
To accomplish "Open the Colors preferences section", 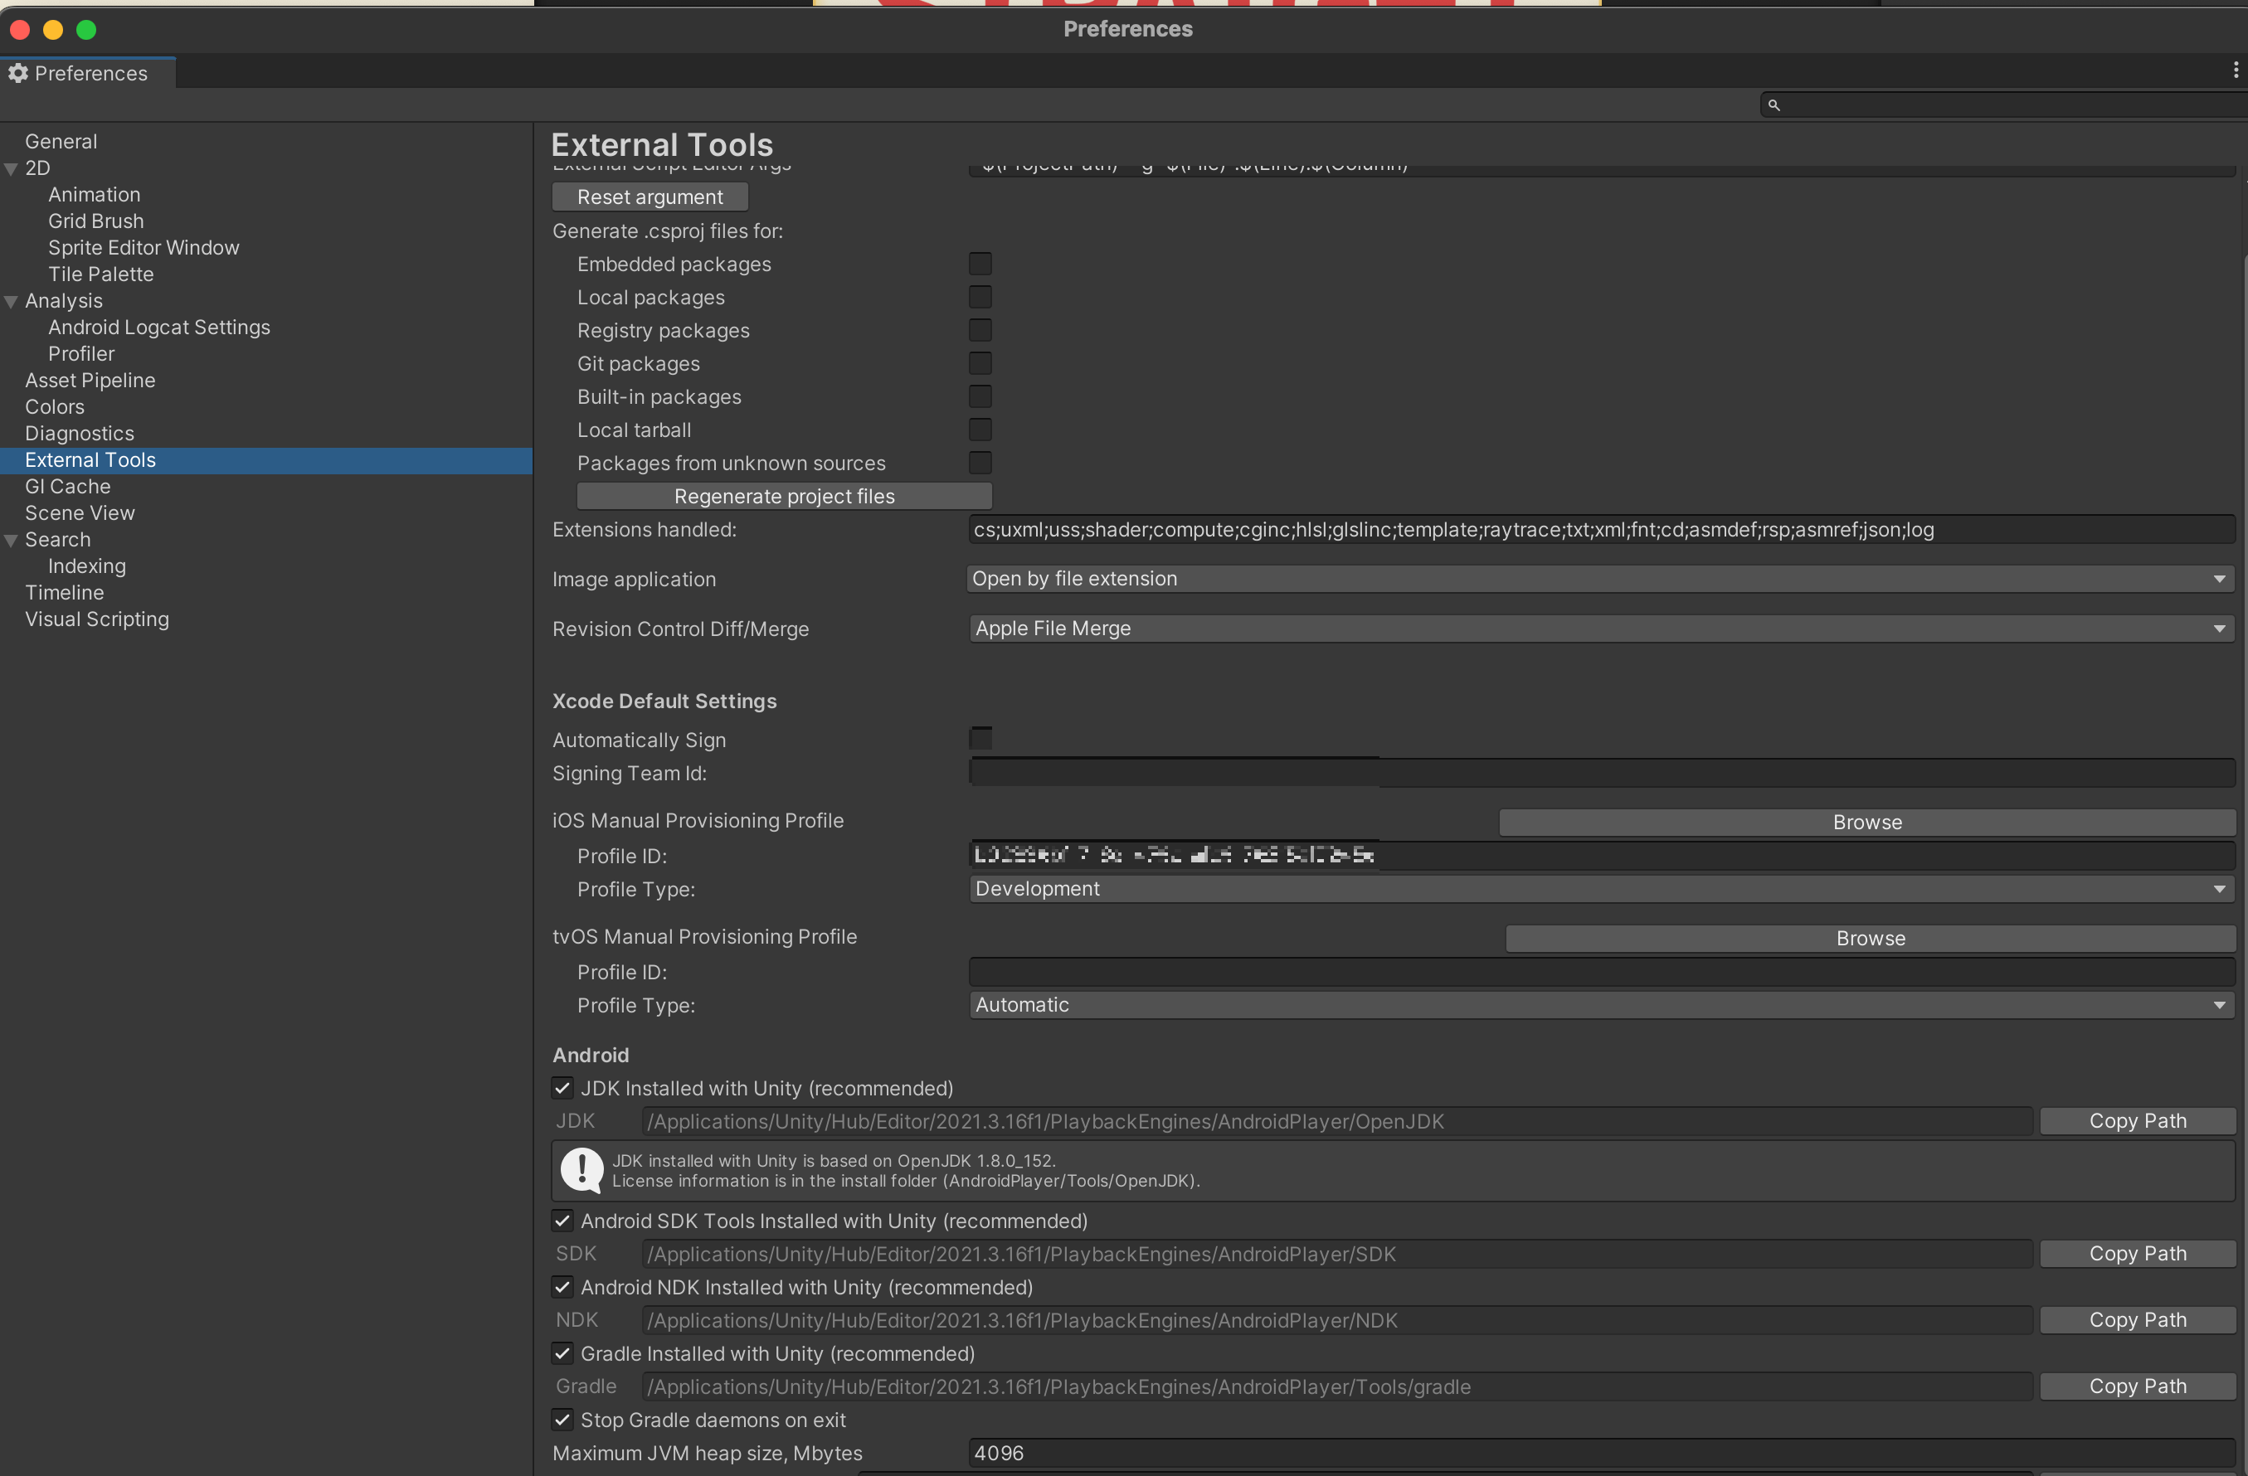I will (54, 407).
